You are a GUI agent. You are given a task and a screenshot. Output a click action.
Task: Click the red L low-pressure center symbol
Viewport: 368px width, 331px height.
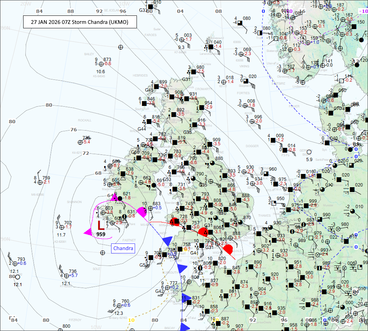coord(100,225)
